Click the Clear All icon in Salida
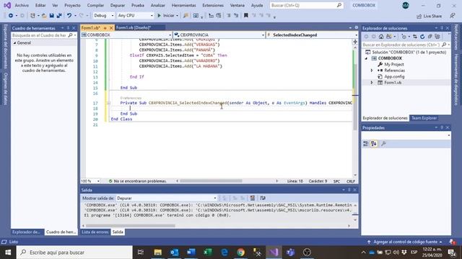The height and width of the screenshot is (259, 462). [x=253, y=199]
